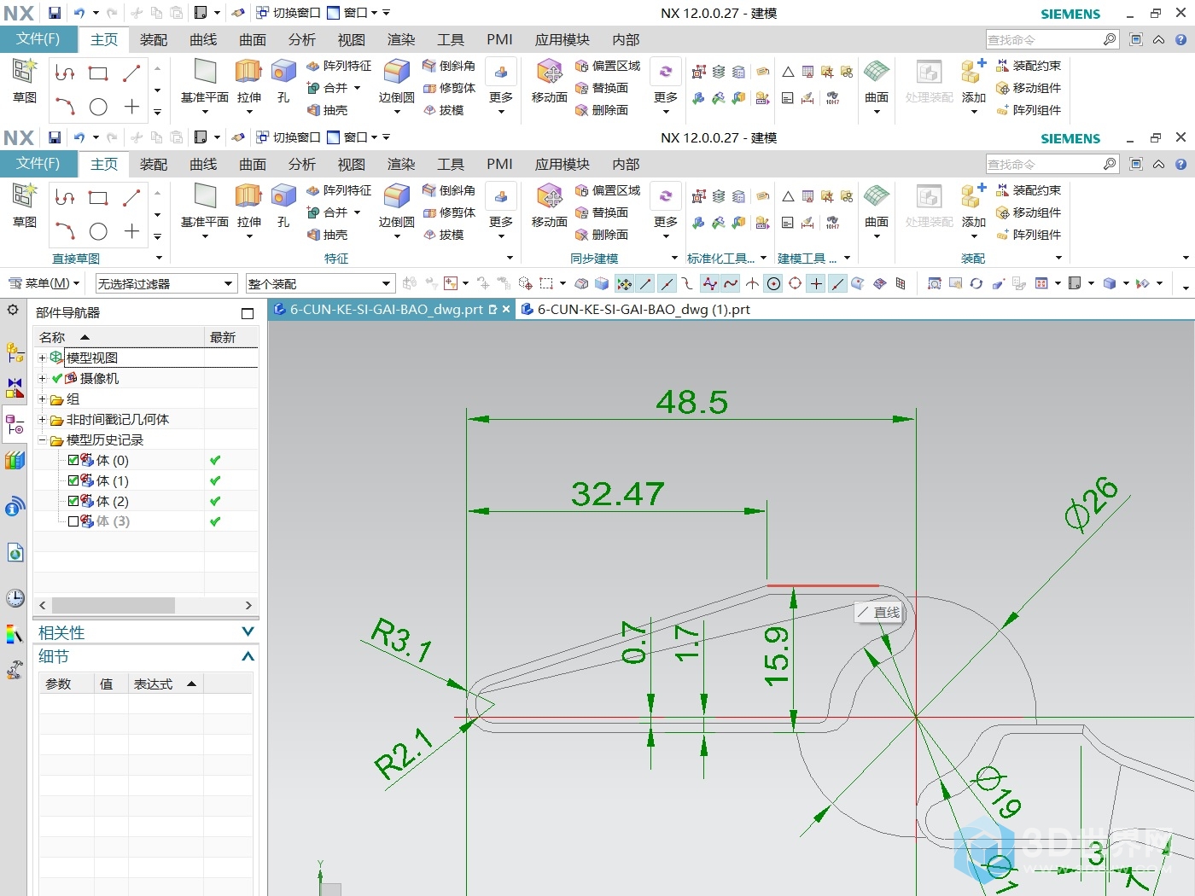
Task: Maximize the 部件导航器 panel with the square button
Action: click(x=248, y=313)
